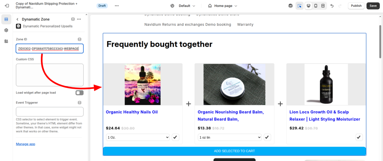Image resolution: width=383 pixels, height=161 pixels.
Task: Redo the last change
Action: 340,6
